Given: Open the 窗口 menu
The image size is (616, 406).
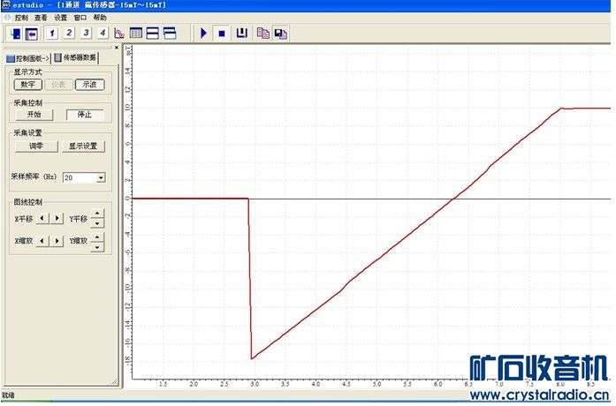Looking at the screenshot, I should [x=80, y=18].
